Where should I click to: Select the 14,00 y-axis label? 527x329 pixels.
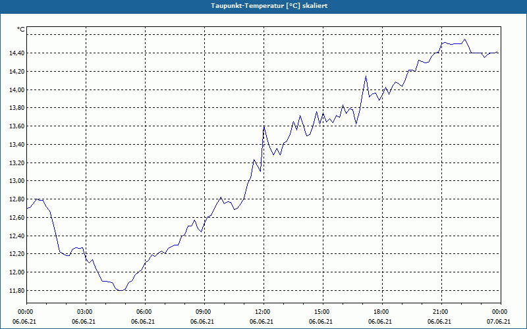coord(18,89)
